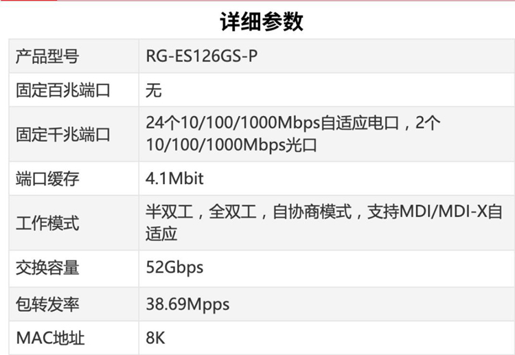This screenshot has height=355, width=515.
Task: Click the RG-ES126GS-P model value
Action: coord(202,56)
